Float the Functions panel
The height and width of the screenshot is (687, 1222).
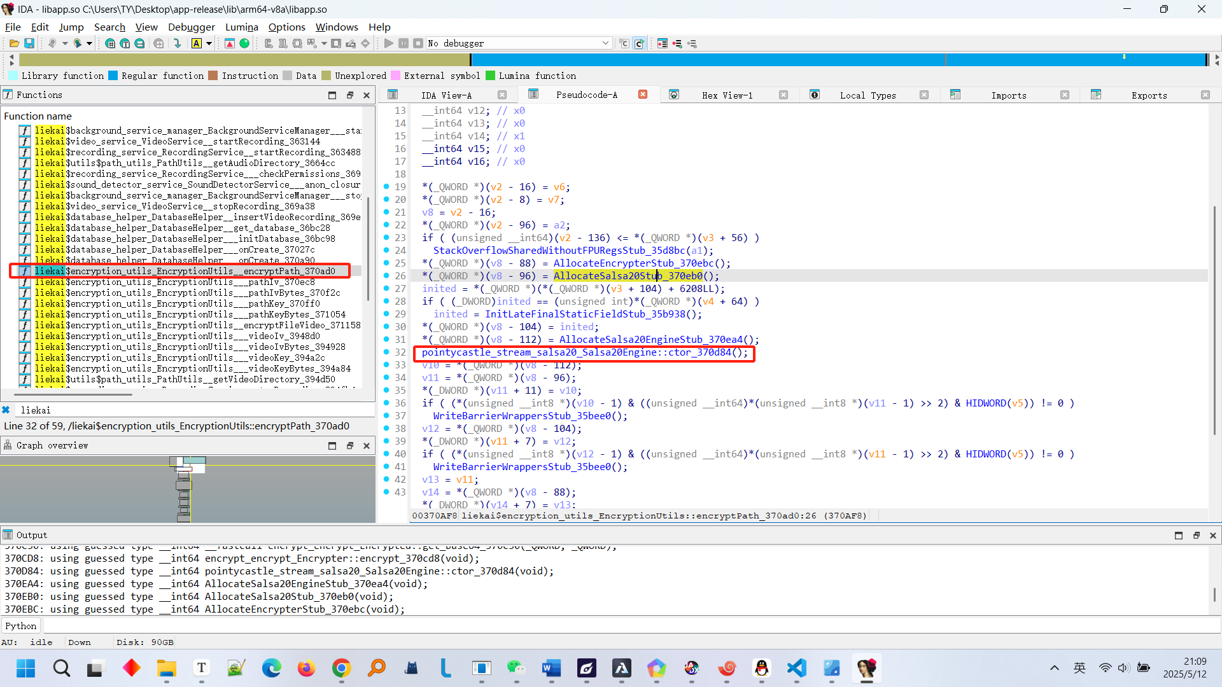[x=349, y=95]
